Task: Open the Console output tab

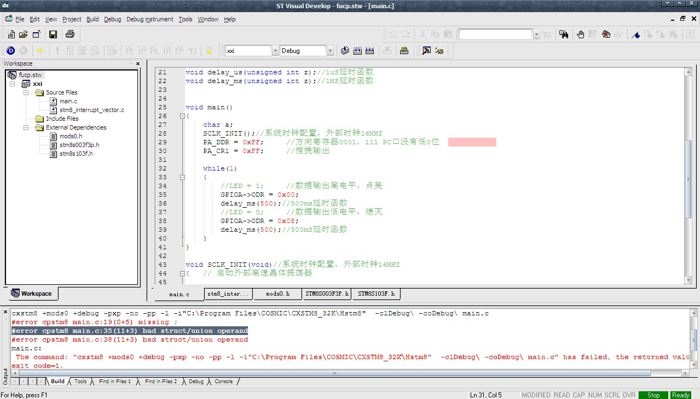Action: pyautogui.click(x=223, y=382)
